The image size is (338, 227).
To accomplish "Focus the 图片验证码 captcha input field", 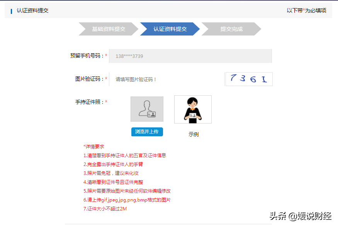I will pos(167,79).
